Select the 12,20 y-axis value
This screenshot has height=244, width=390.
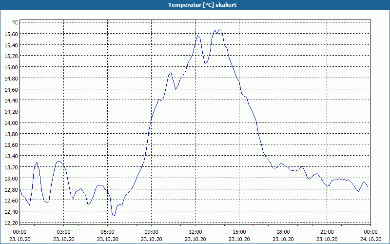(x=11, y=223)
